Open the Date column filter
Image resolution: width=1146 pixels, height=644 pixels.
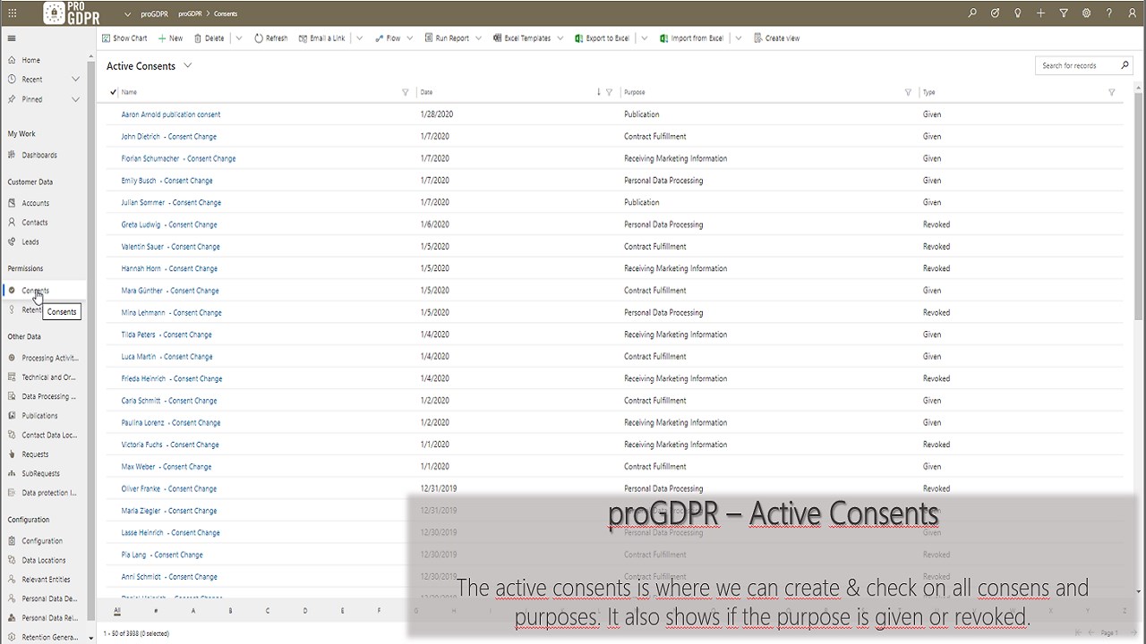click(x=610, y=92)
